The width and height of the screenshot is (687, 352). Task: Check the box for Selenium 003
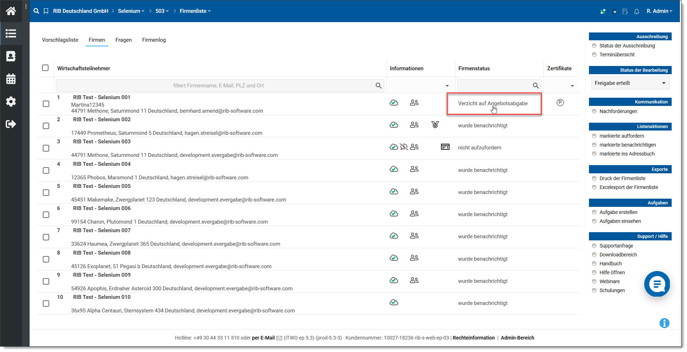46,148
